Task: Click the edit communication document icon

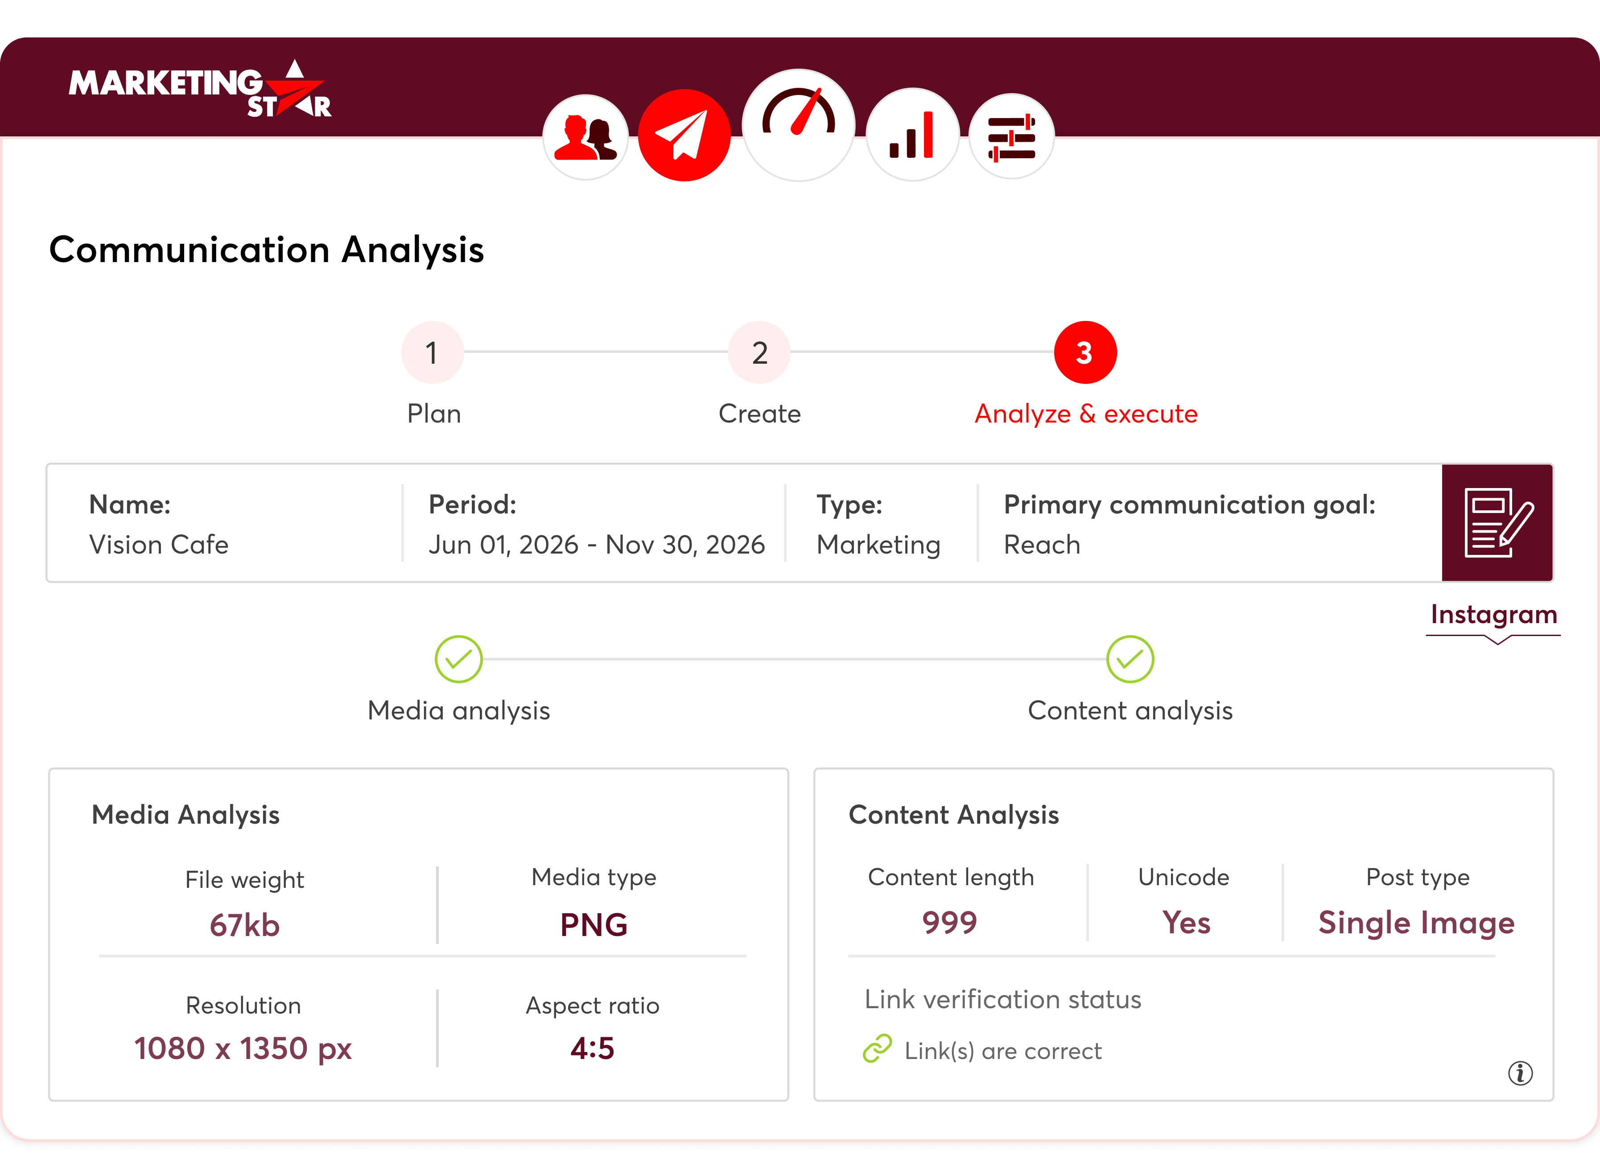Action: pos(1497,523)
